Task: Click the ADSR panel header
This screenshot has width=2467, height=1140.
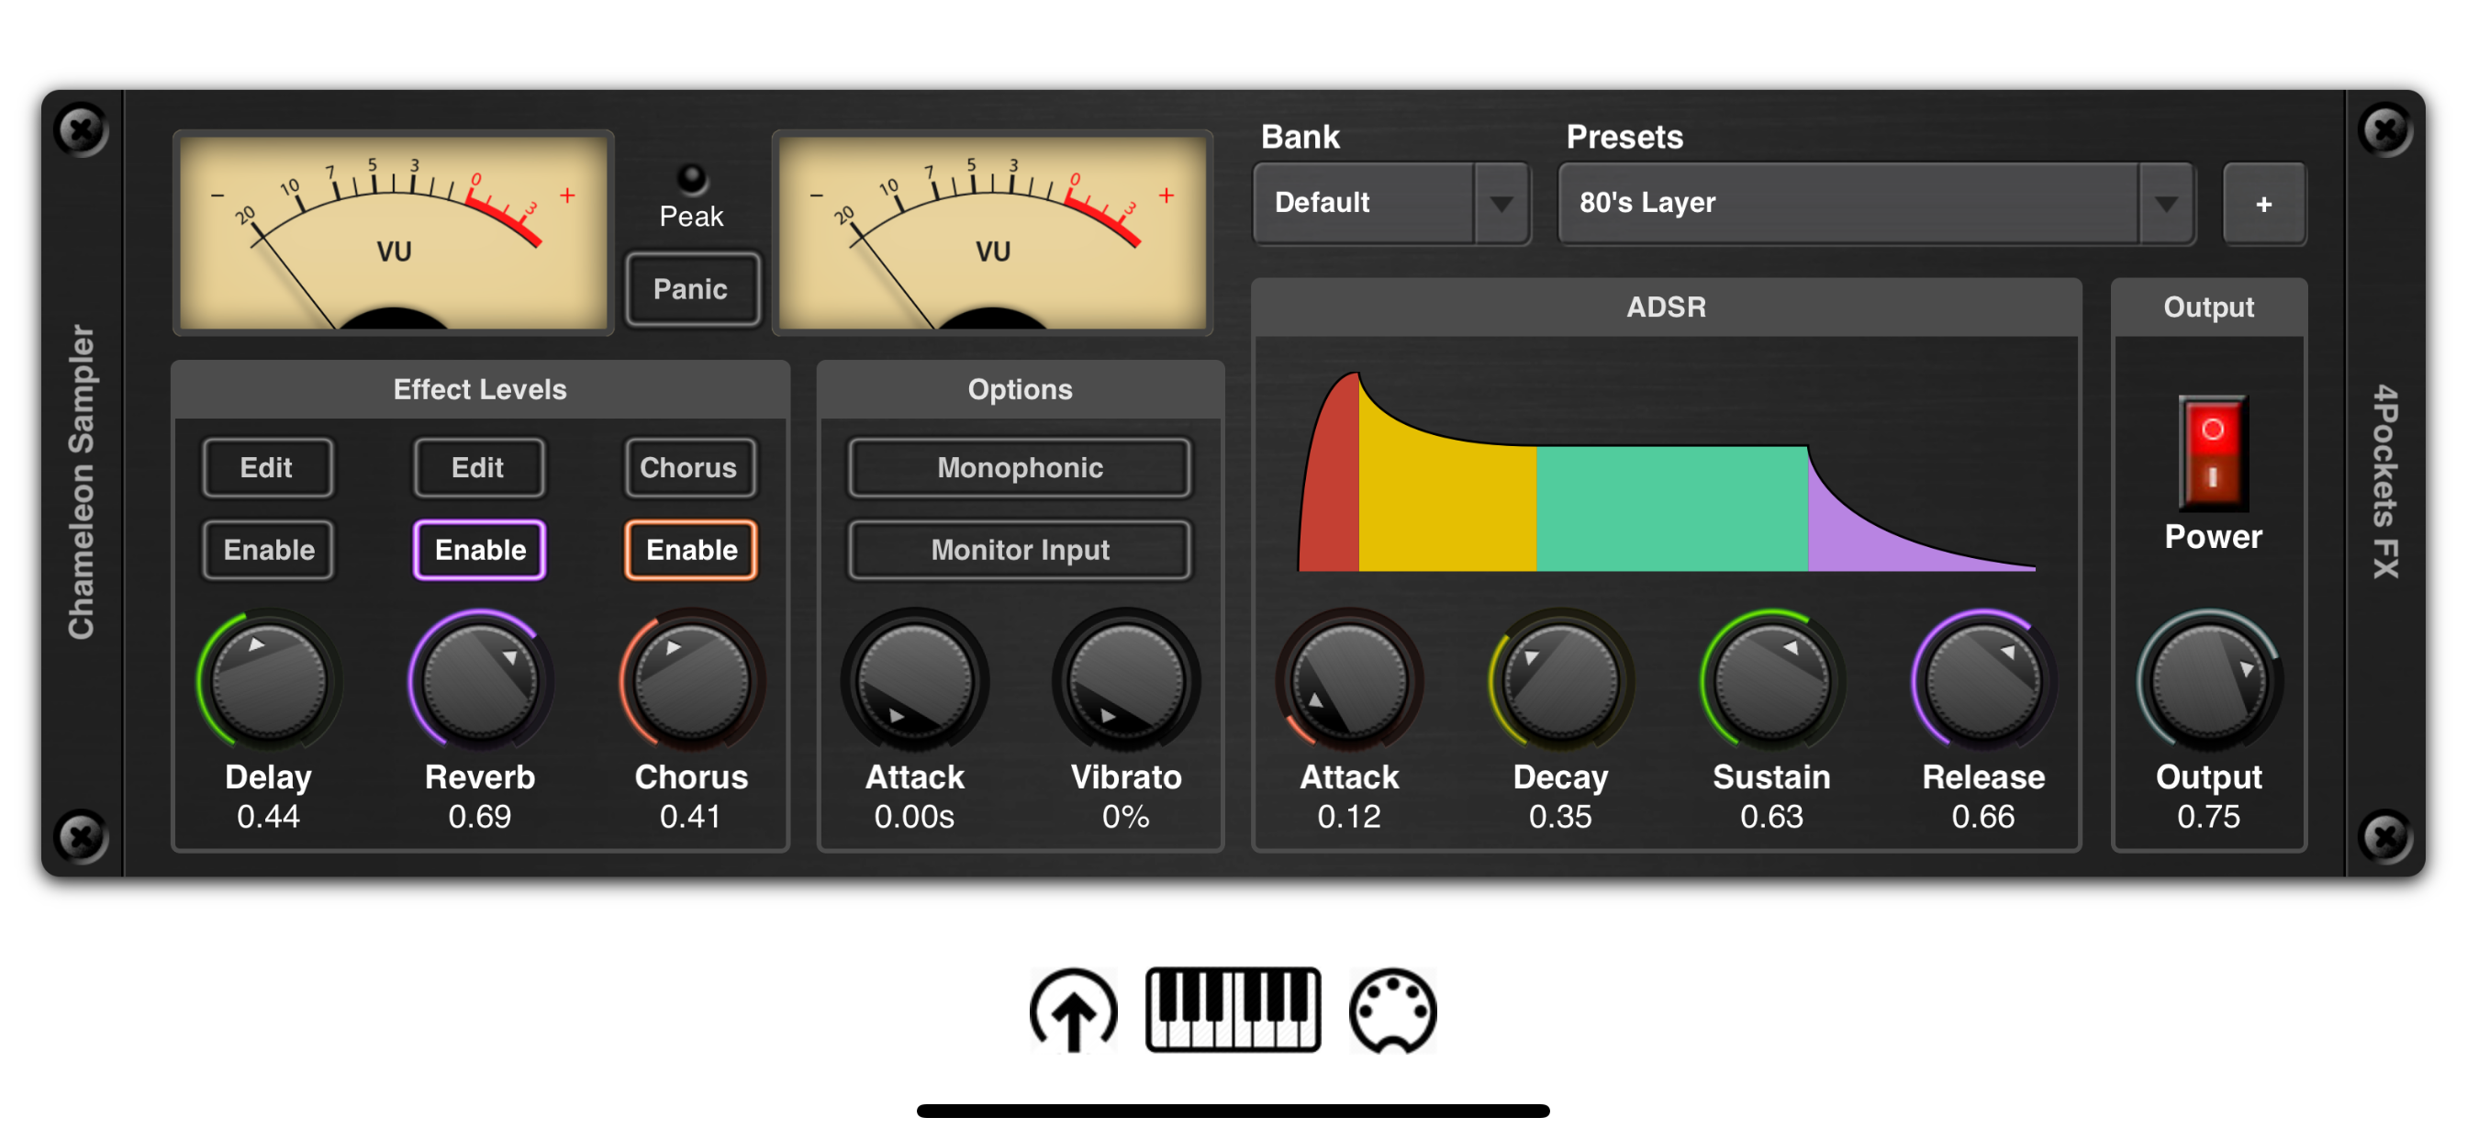Action: 1666,307
